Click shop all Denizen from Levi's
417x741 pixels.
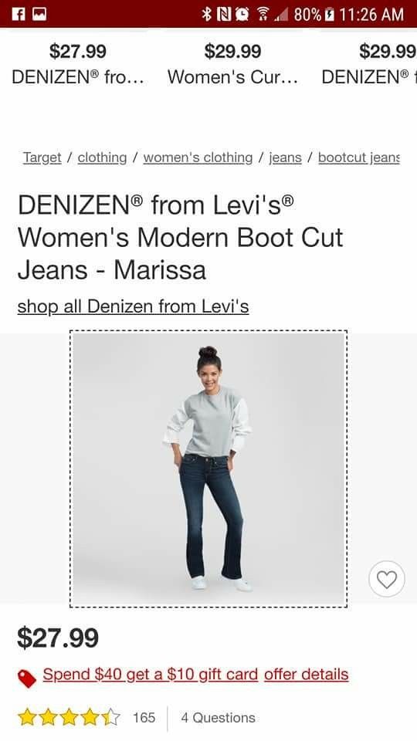pos(133,306)
